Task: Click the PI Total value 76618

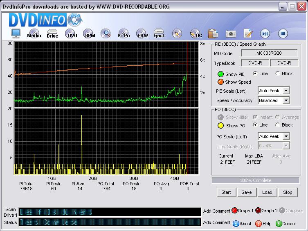Action: (x=26, y=189)
